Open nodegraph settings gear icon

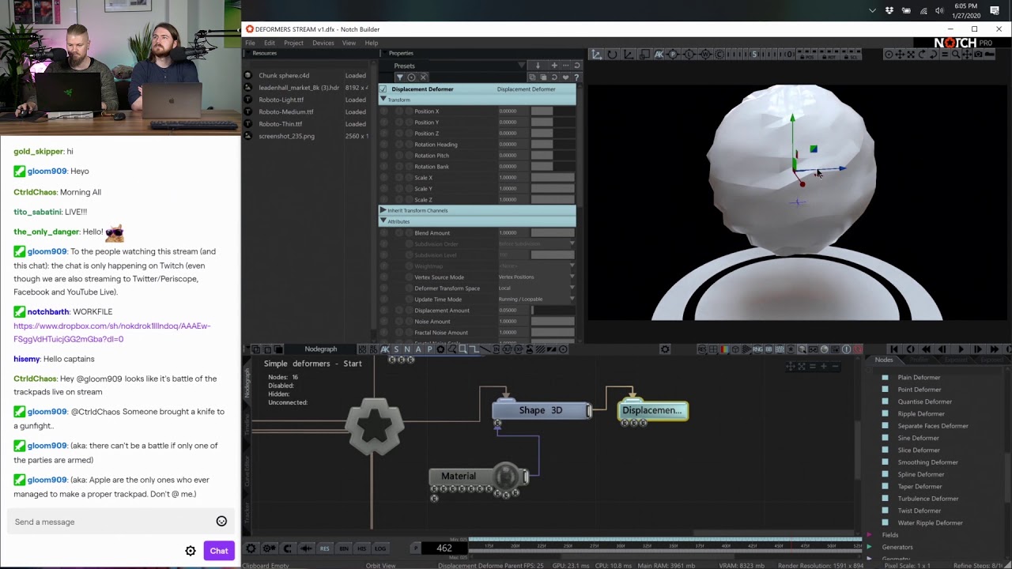[665, 349]
